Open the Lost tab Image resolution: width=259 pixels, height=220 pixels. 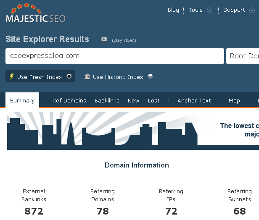154,101
